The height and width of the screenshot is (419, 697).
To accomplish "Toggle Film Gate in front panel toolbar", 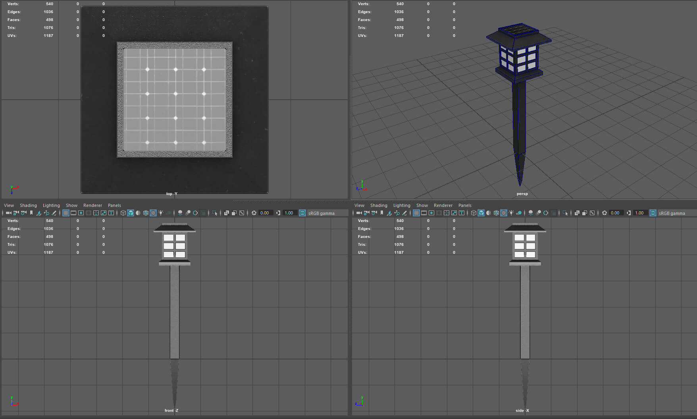I will click(x=73, y=213).
